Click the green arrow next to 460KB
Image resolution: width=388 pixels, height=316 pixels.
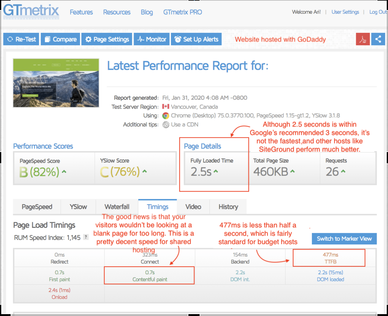(293, 171)
